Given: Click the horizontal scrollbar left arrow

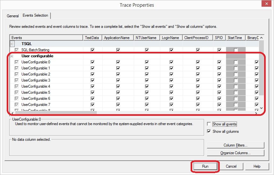Looking at the screenshot, I should point(12,113).
